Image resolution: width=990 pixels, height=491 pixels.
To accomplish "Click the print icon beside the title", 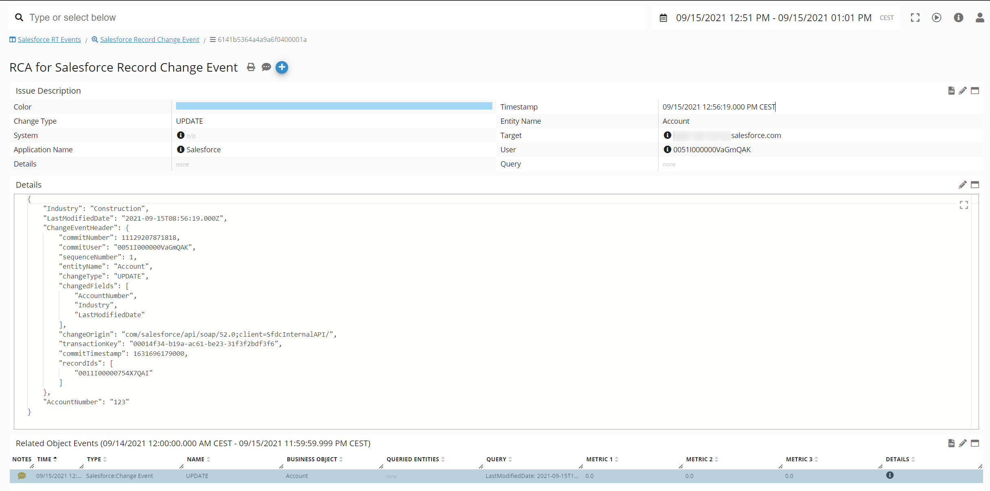I will coord(251,67).
